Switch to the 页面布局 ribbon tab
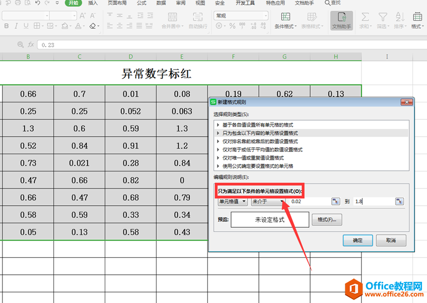This screenshot has height=303, width=427. [117, 3]
